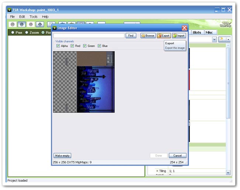
Task: Click the diamond shape toolbar icon
Action: click(x=40, y=24)
